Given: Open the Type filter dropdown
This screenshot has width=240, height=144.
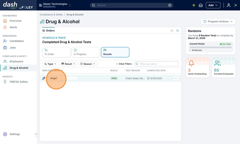Looking at the screenshot, I should tap(50, 64).
